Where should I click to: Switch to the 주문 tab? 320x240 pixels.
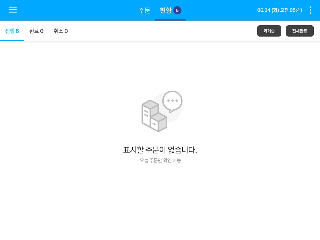click(144, 10)
